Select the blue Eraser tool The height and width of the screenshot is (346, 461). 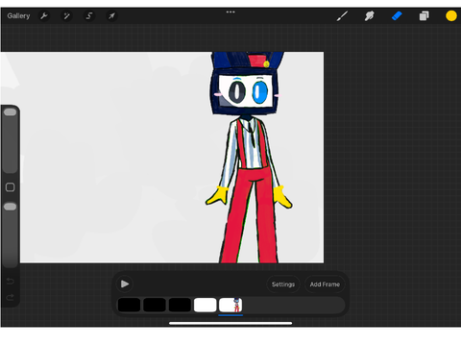click(x=397, y=15)
